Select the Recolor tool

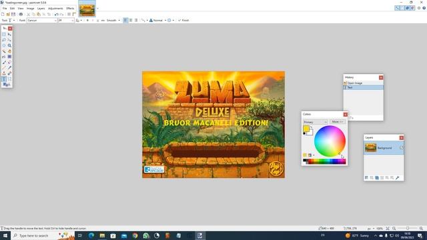(9, 73)
